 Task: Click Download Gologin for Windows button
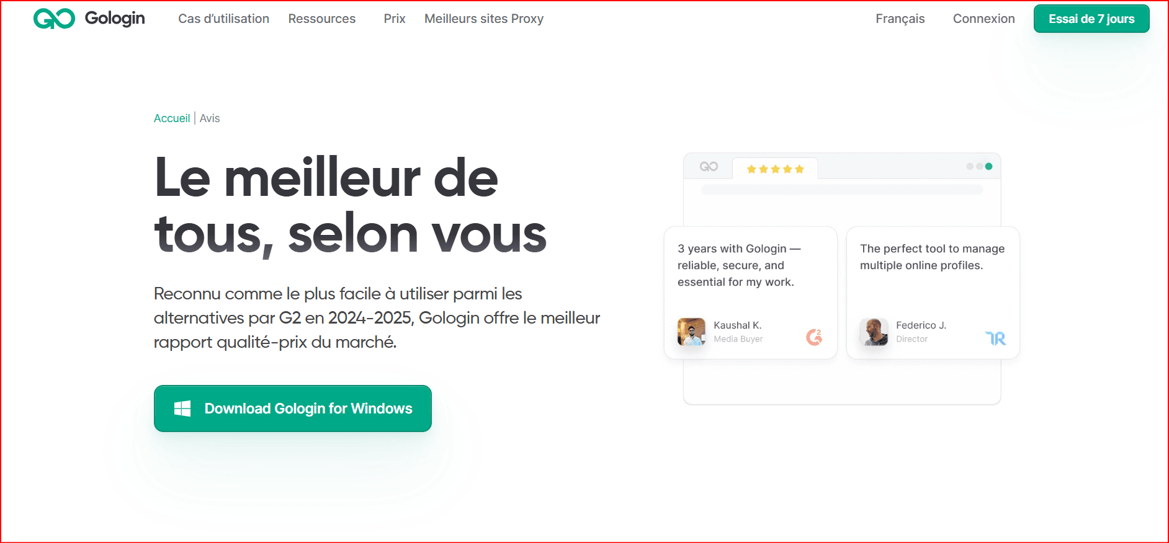click(x=293, y=408)
